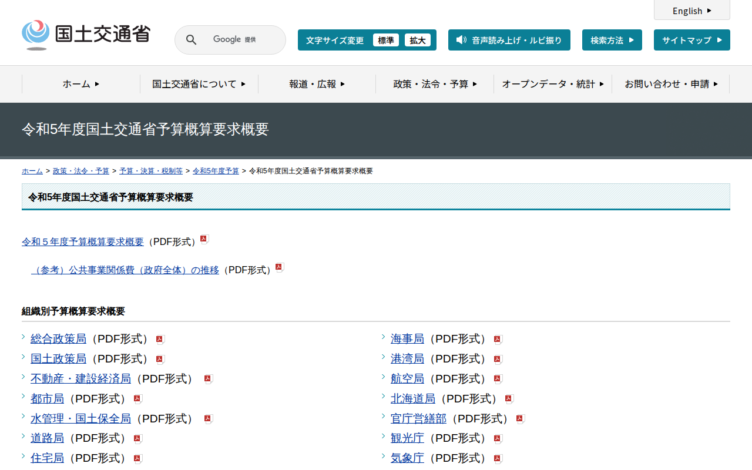
Task: Click PDF icon next to 港湾局
Action: [498, 360]
